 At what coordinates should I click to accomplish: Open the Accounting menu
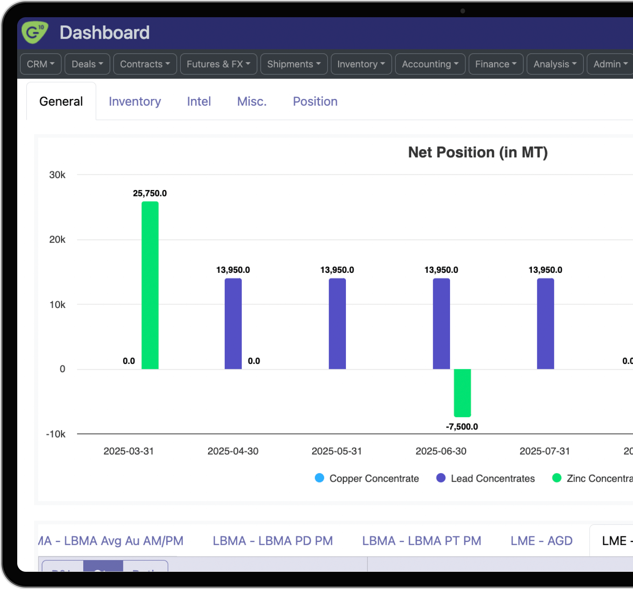point(430,64)
